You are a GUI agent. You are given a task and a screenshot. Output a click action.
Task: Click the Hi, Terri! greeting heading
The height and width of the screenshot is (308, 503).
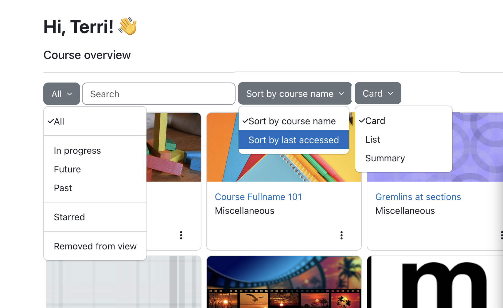pos(90,27)
